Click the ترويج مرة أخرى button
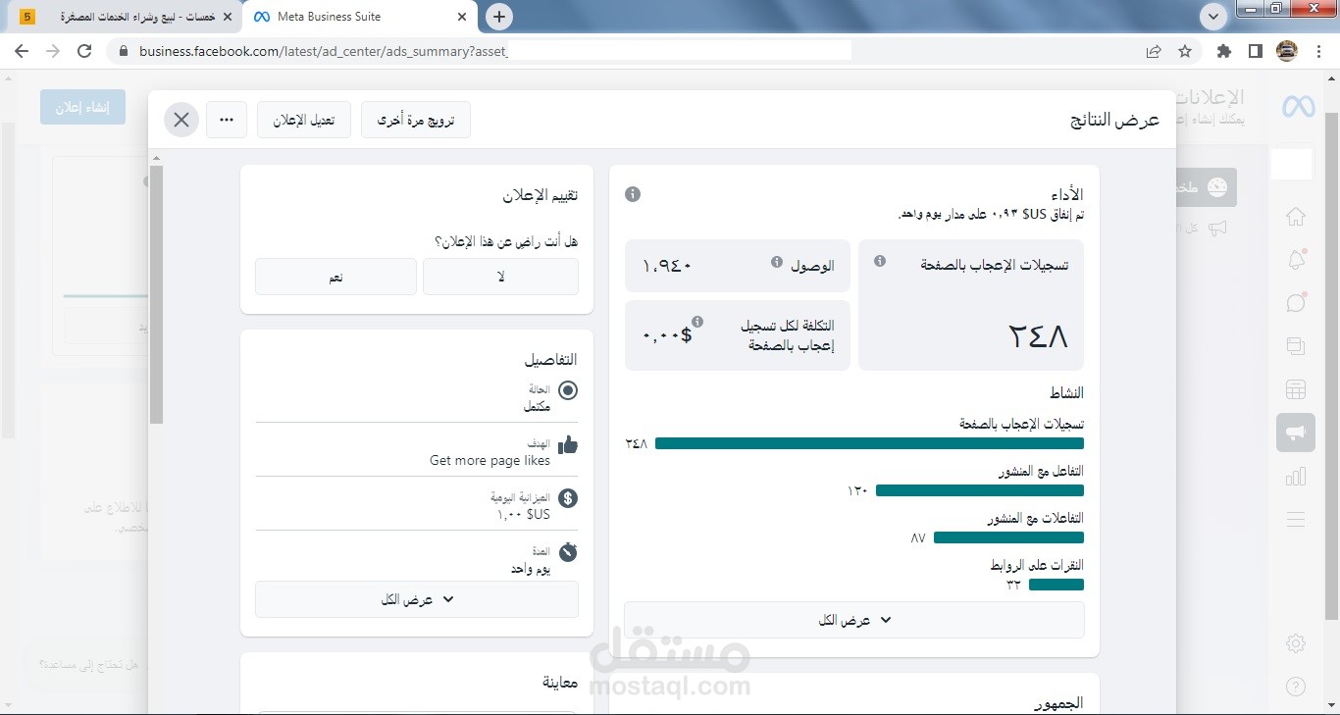This screenshot has width=1340, height=715. click(416, 120)
